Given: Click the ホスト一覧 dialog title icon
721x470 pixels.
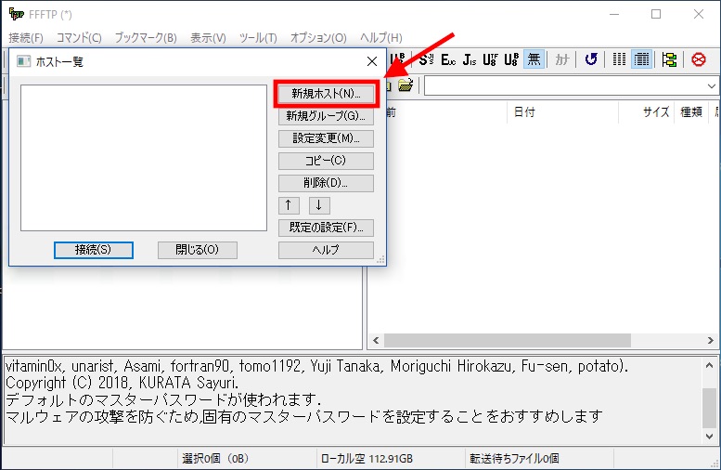Looking at the screenshot, I should point(23,61).
